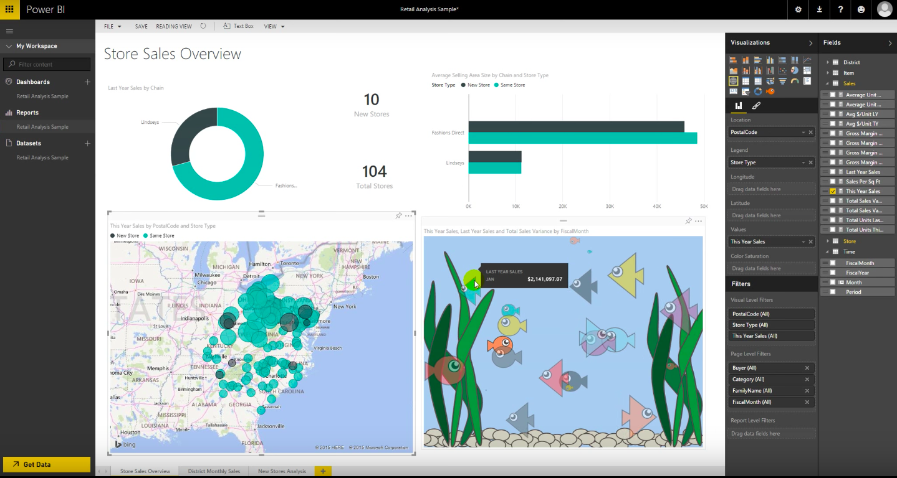Select the pie chart visualization
Viewport: 897px width, 478px height.
795,70
